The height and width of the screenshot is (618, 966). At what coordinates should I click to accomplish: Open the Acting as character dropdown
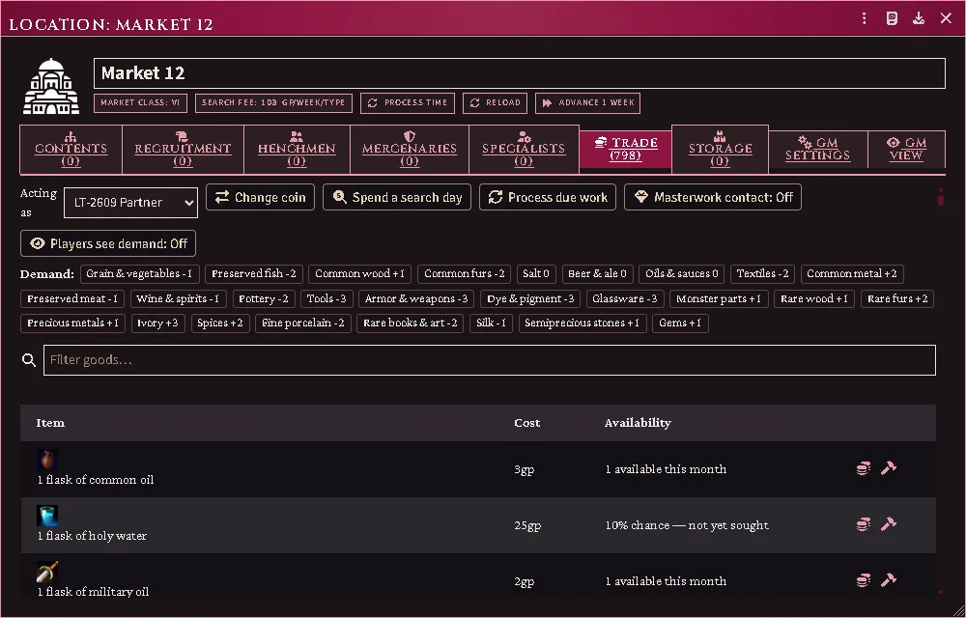click(x=130, y=203)
